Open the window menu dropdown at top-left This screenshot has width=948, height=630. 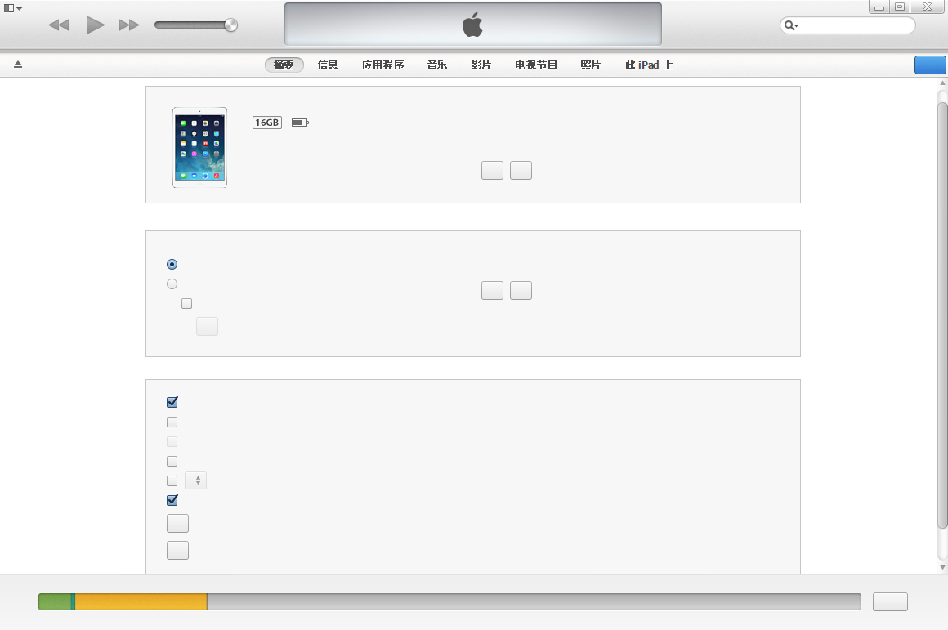pos(13,7)
